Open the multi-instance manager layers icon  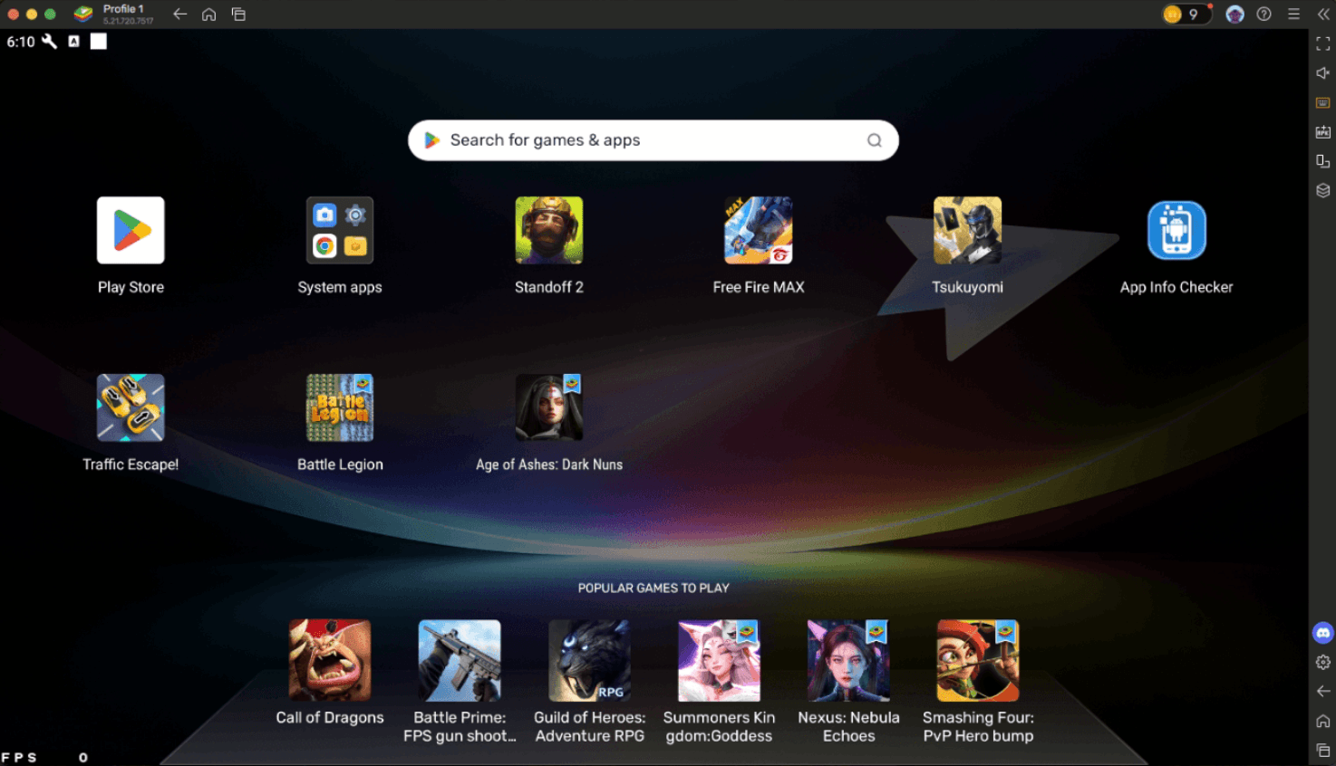[x=1323, y=190]
